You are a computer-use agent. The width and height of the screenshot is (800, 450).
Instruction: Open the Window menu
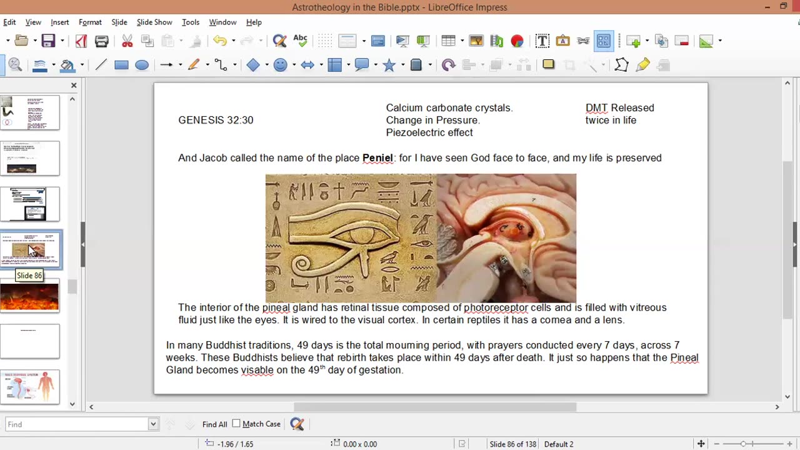[x=222, y=22]
